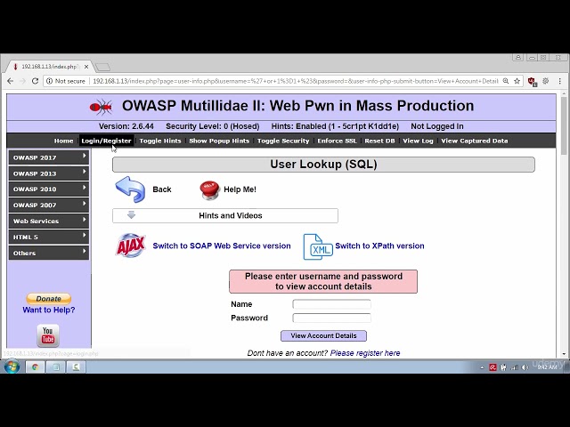This screenshot has width=570, height=427.
Task: Click the Donate button
Action: click(x=48, y=299)
